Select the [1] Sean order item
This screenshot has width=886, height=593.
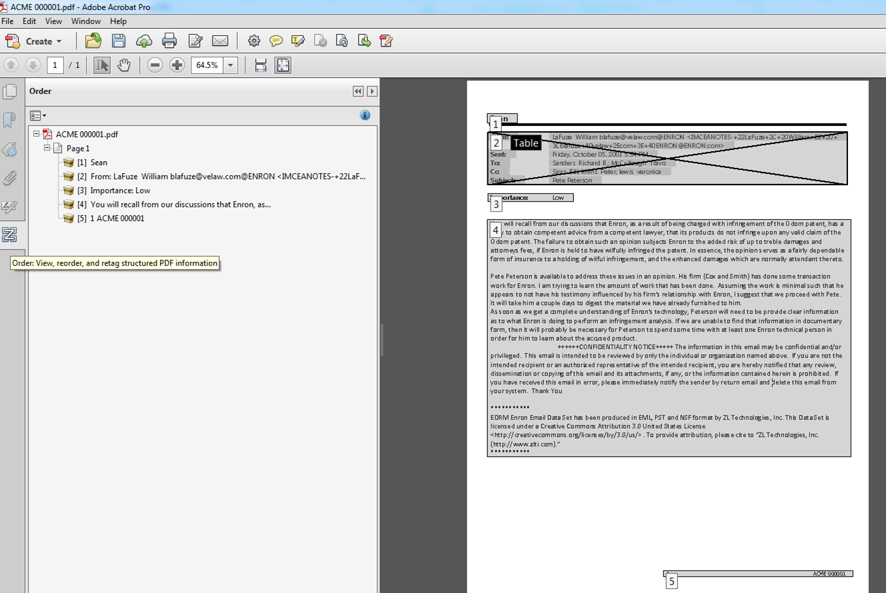click(92, 162)
